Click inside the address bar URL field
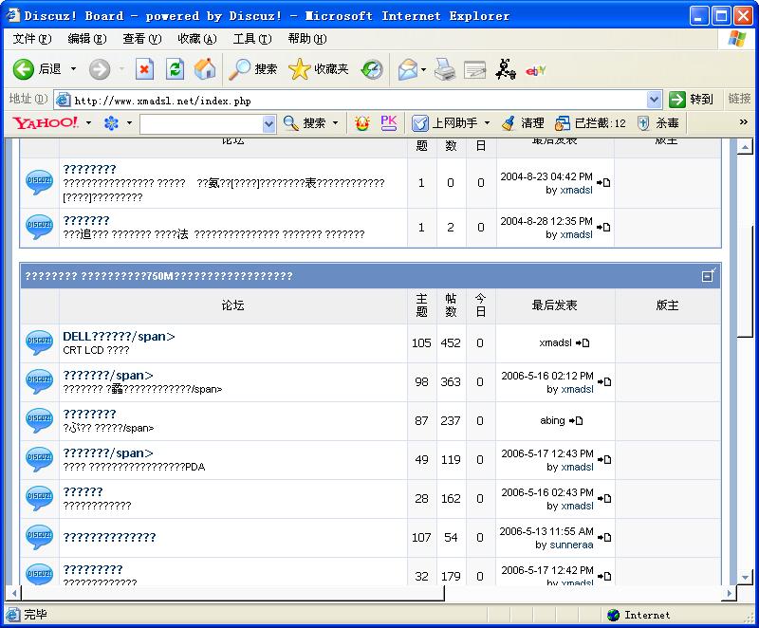 point(359,101)
